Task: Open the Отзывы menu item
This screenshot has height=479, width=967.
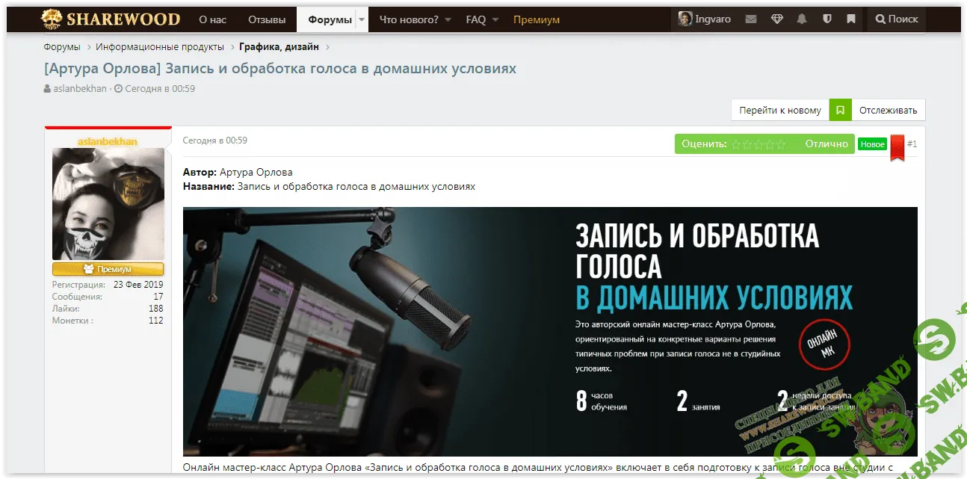Action: (266, 19)
